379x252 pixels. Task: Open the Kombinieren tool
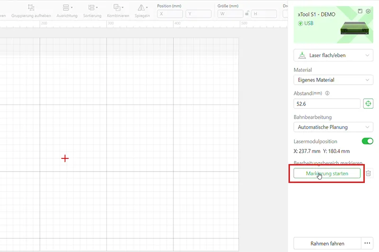pos(118,11)
